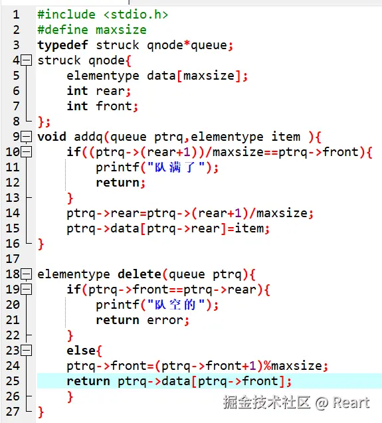Image resolution: width=382 pixels, height=423 pixels.
Task: Click the if condition with maxsize==ptrq->front
Action: pyautogui.click(x=219, y=152)
